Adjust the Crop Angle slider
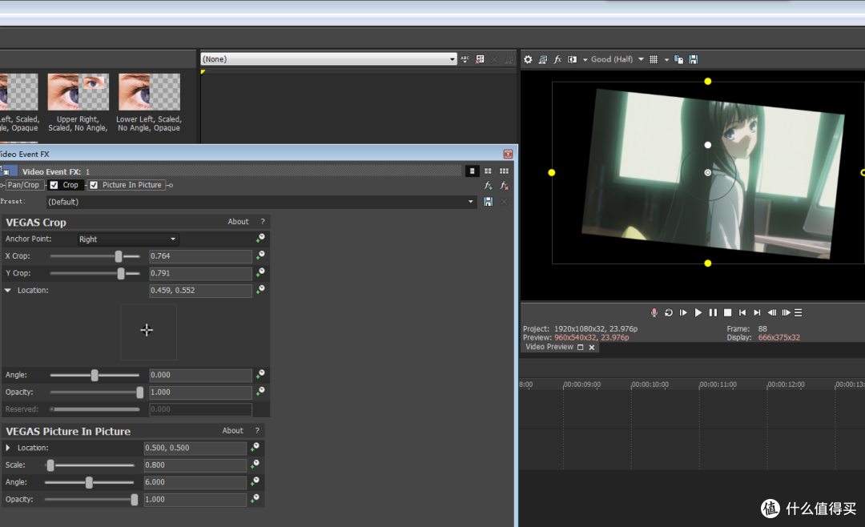 pos(95,376)
